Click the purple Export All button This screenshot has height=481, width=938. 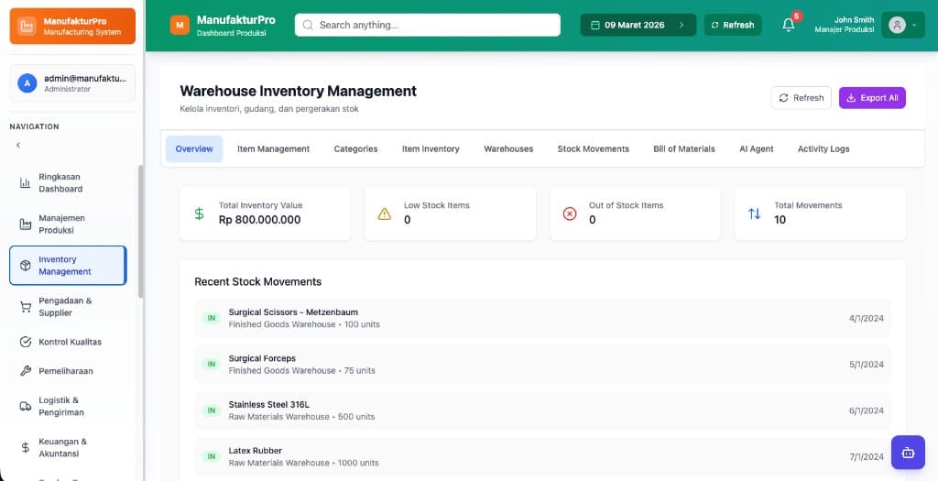pos(871,98)
